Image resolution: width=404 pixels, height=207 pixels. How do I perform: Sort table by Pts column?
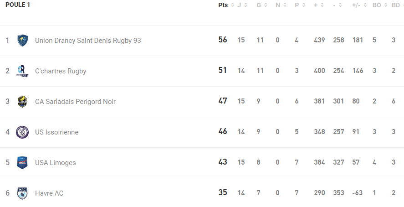(x=226, y=5)
